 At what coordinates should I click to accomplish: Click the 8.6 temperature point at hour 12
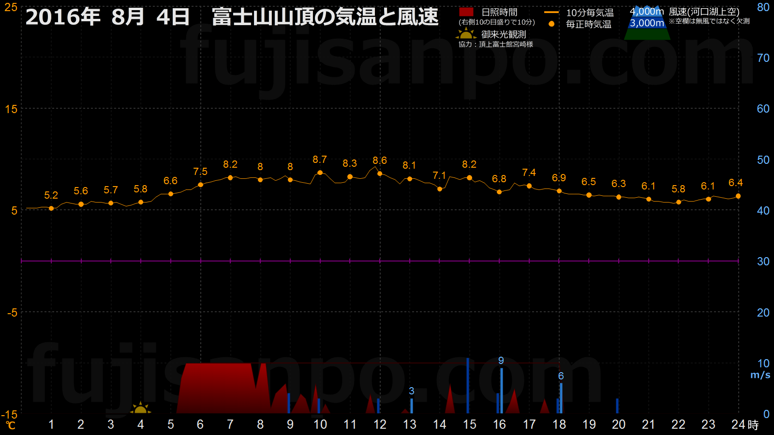(380, 174)
